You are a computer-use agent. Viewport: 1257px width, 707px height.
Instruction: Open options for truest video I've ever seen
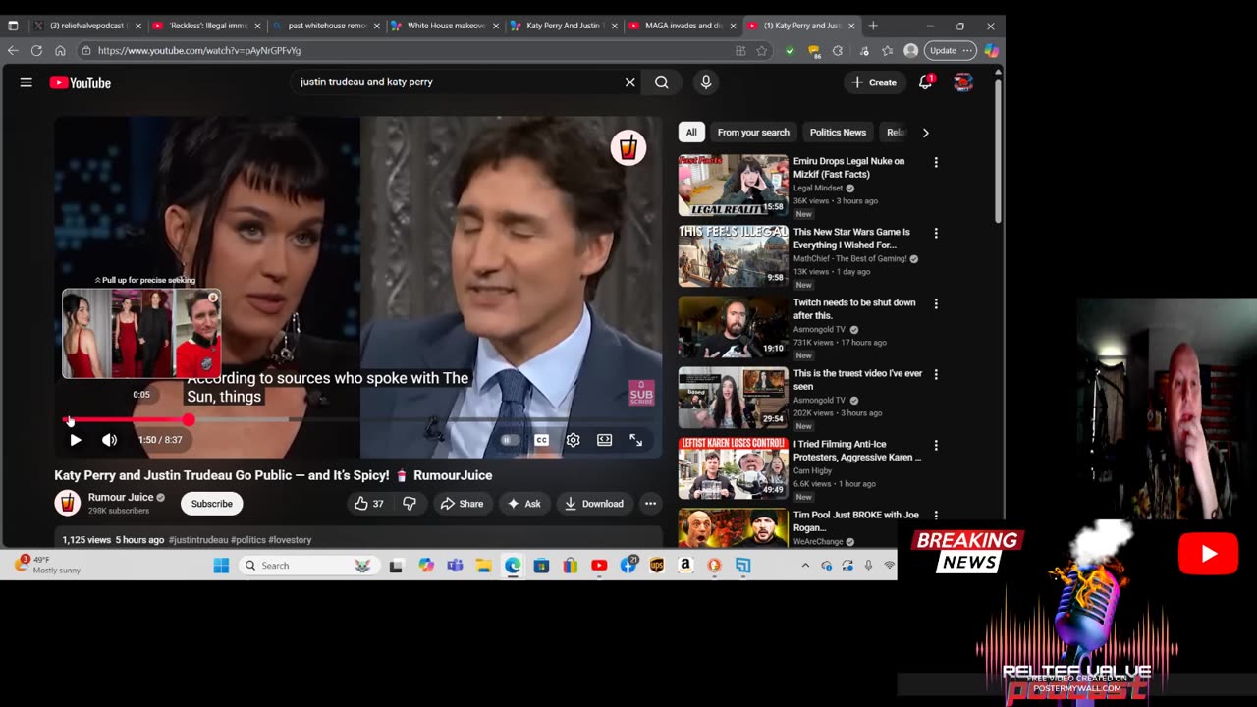click(936, 374)
